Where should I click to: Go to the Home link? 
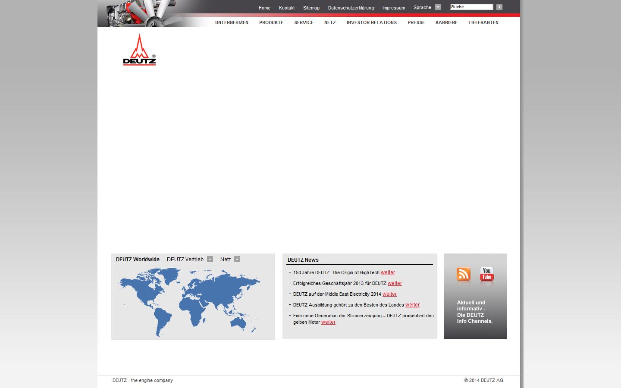click(264, 8)
